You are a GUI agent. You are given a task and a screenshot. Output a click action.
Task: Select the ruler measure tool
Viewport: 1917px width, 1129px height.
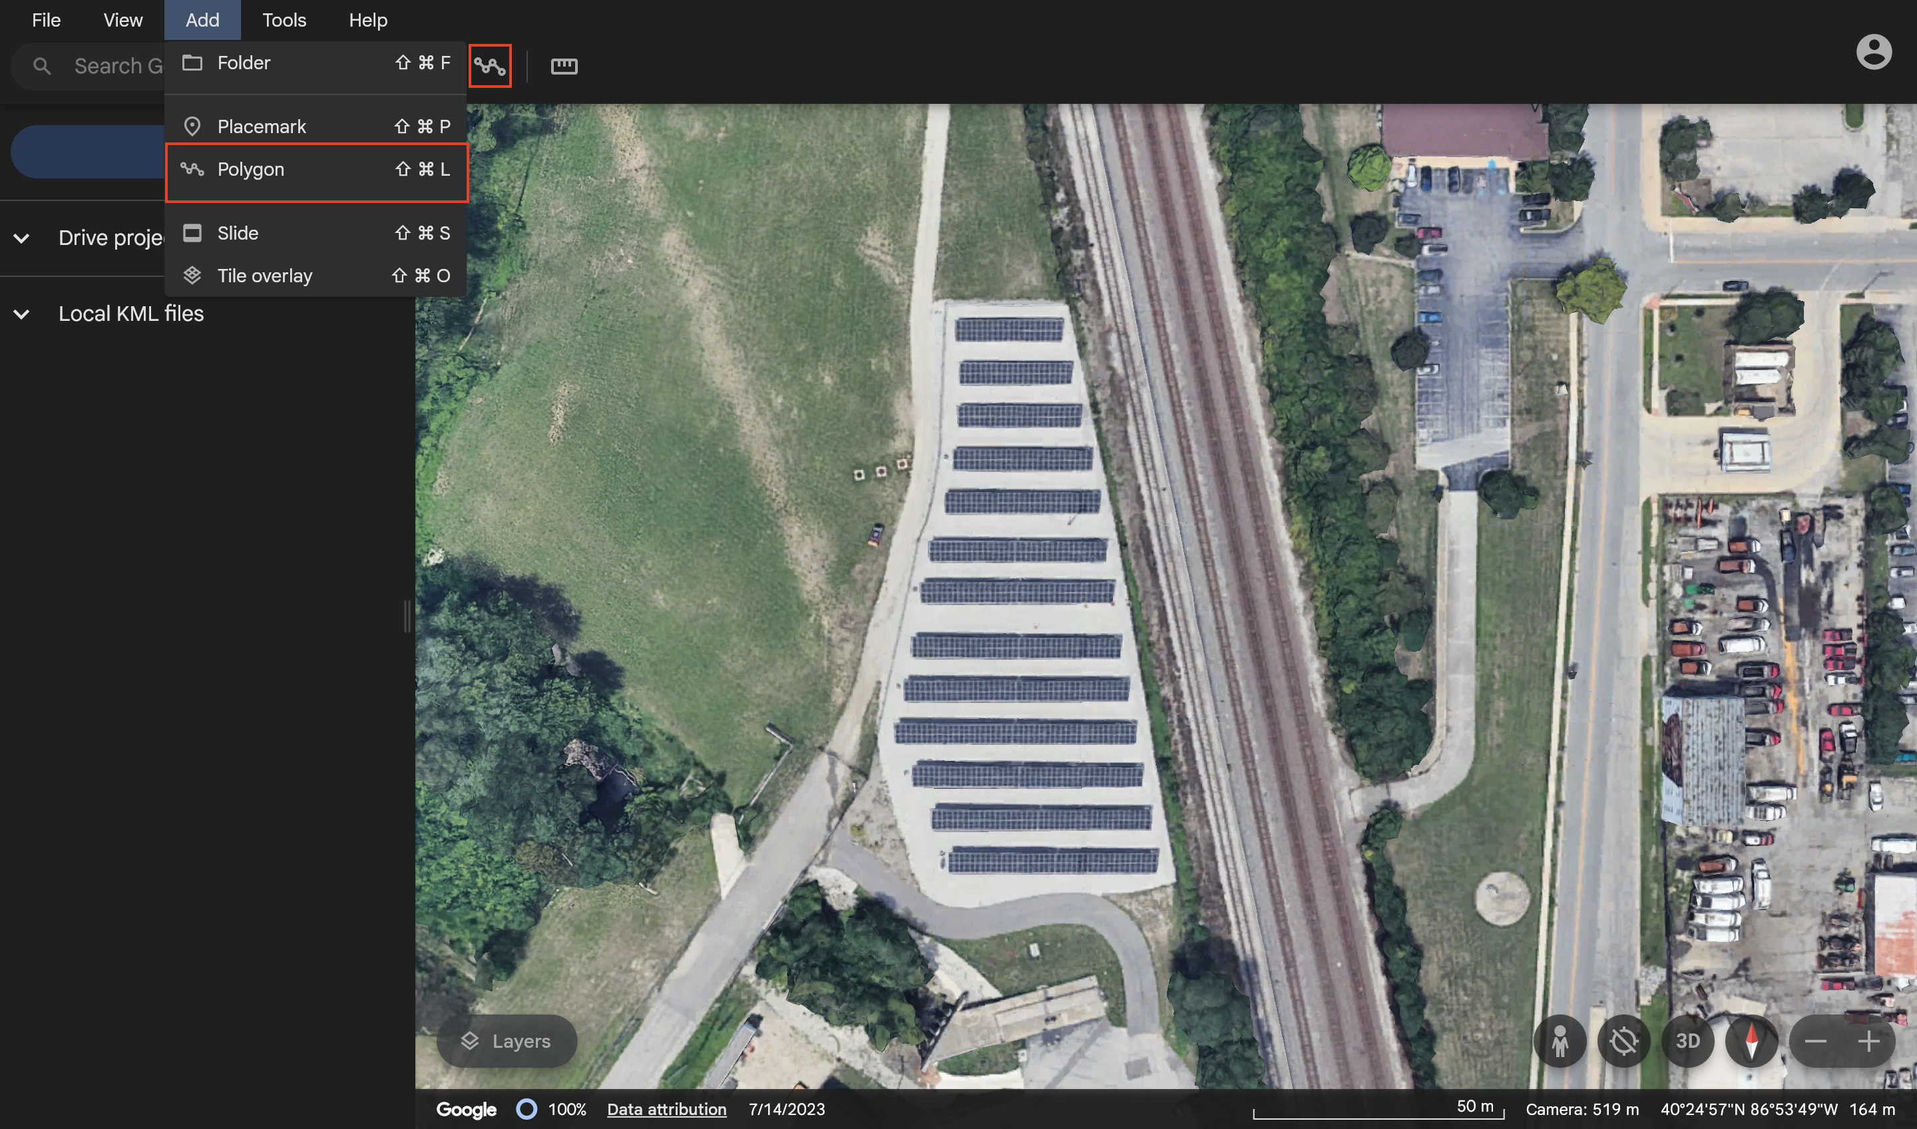564,66
